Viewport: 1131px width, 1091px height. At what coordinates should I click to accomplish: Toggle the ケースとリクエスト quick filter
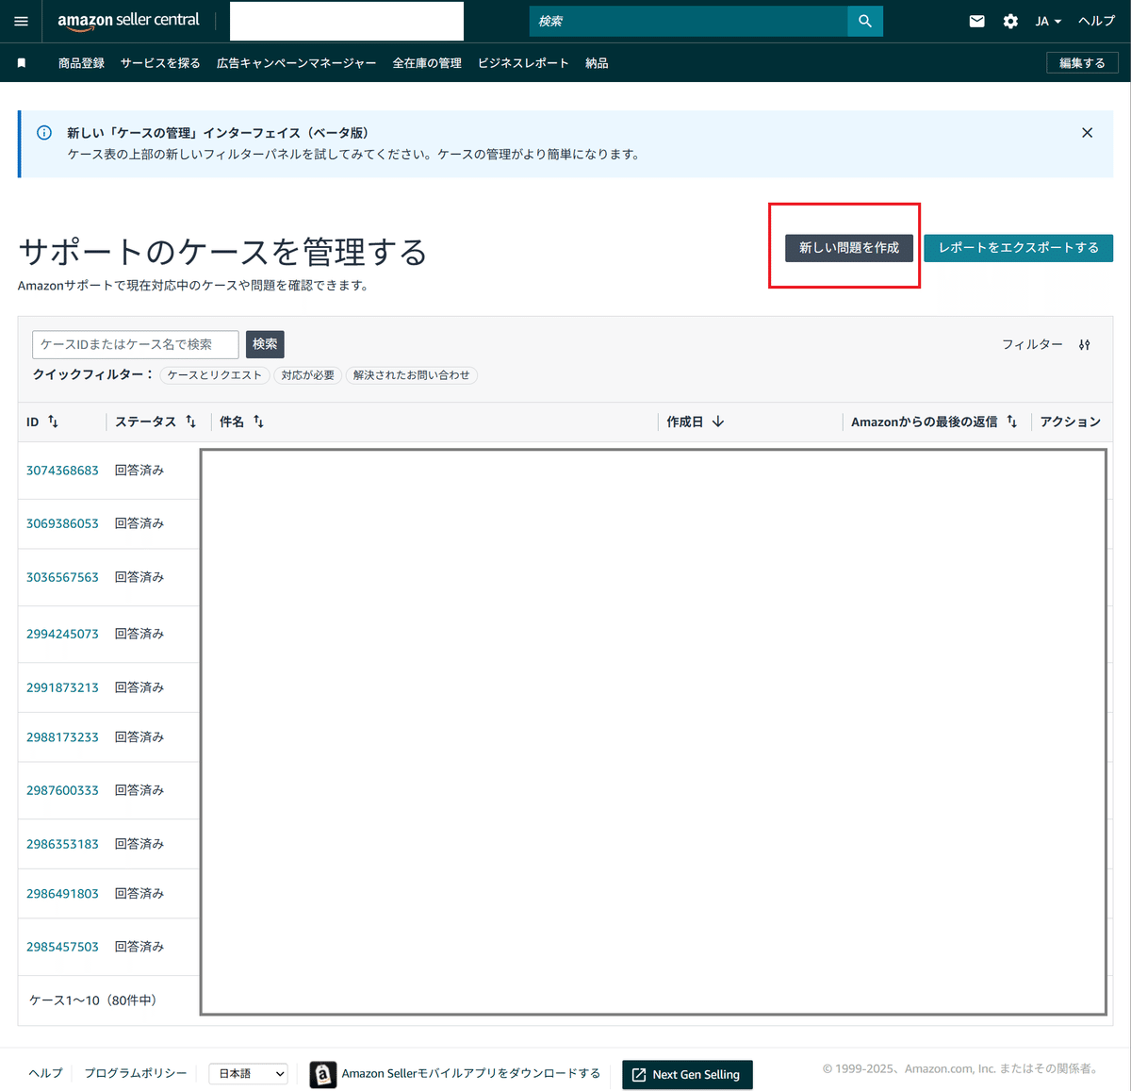click(x=215, y=375)
